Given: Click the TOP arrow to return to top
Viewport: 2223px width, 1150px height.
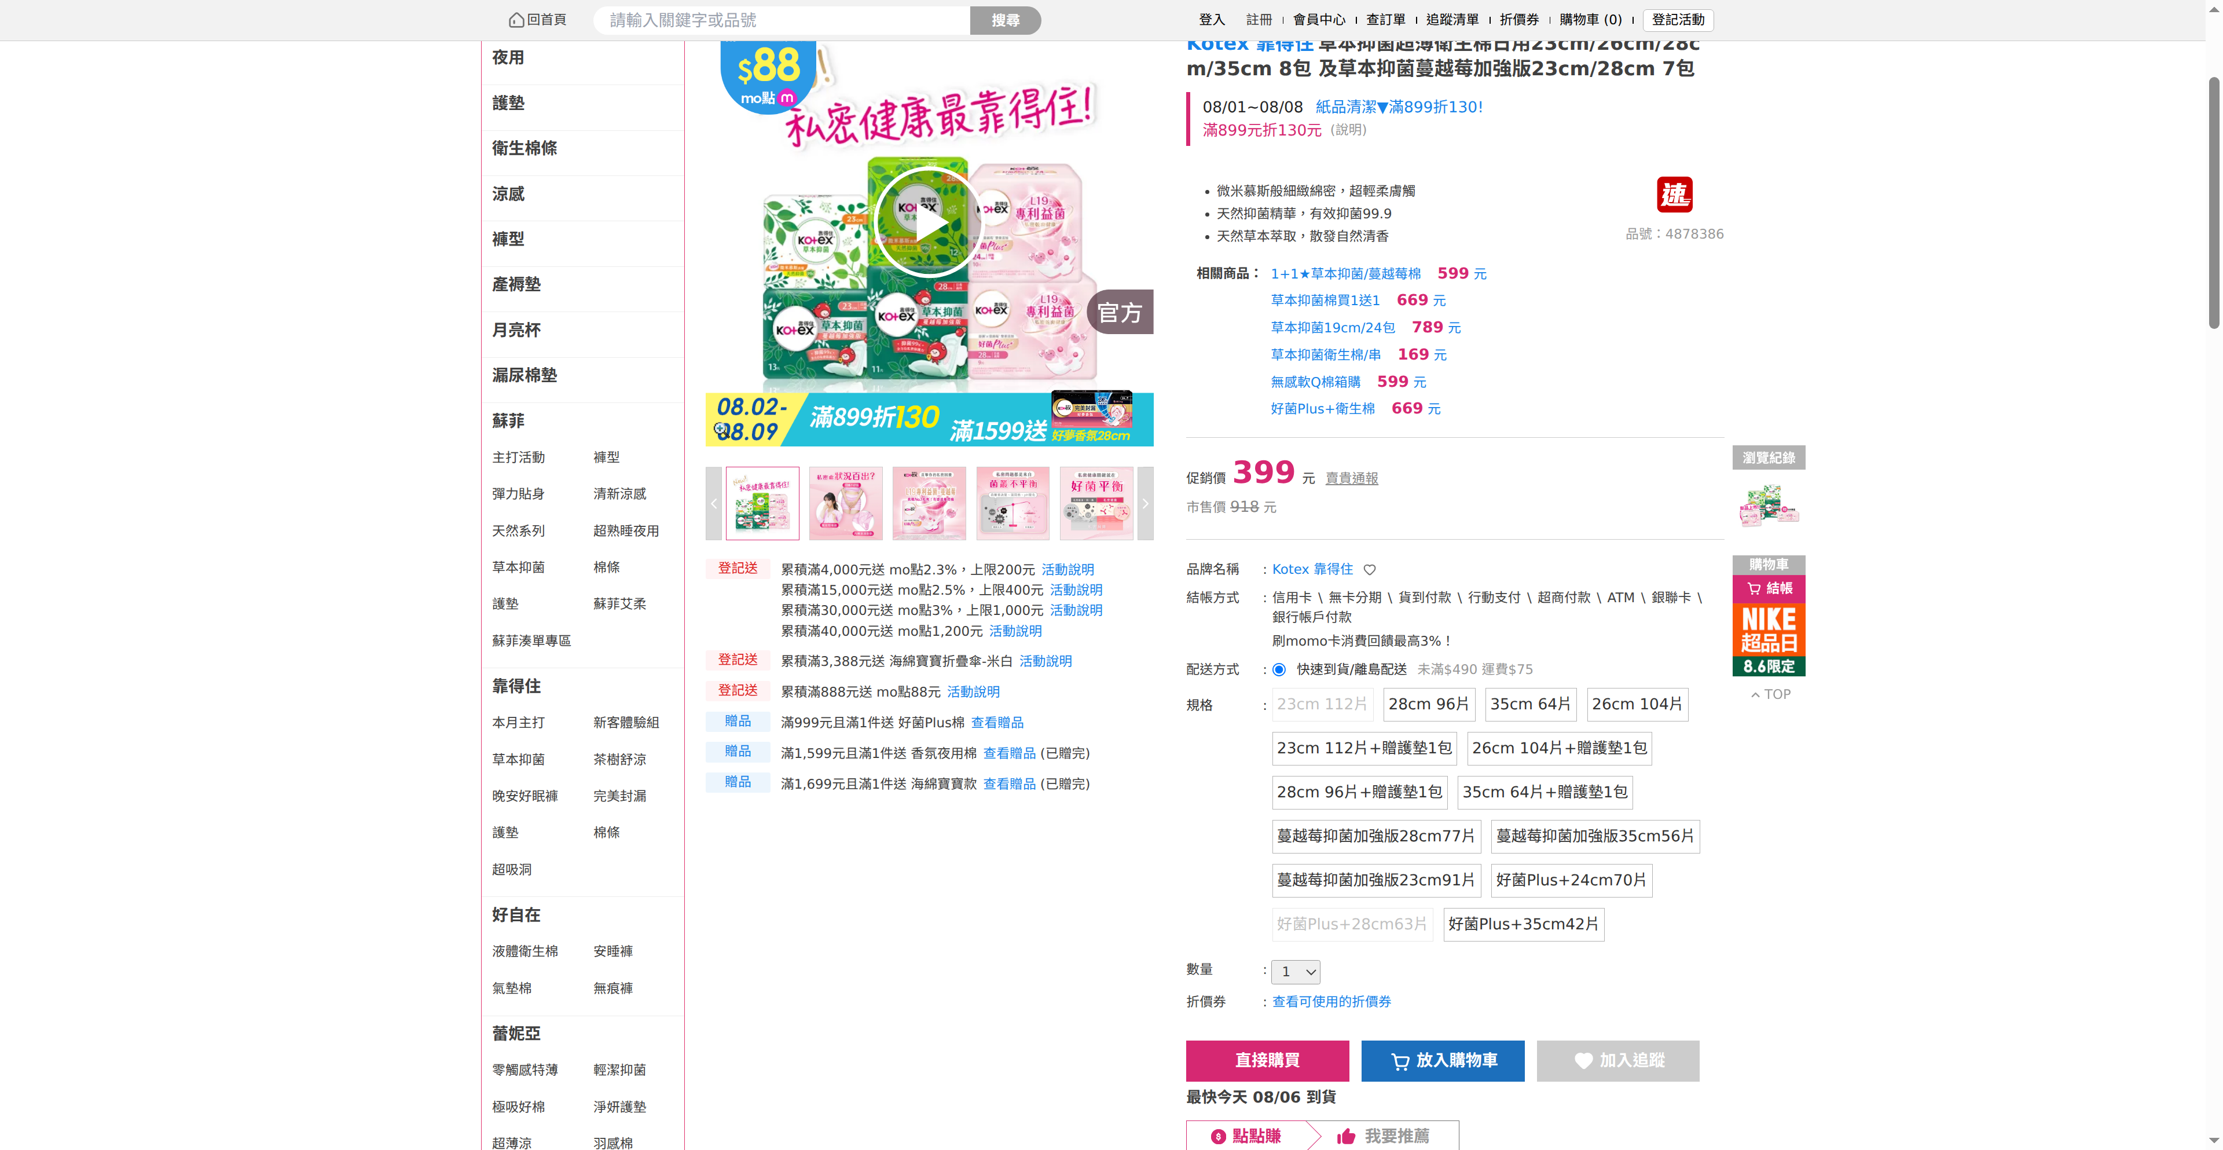Looking at the screenshot, I should pyautogui.click(x=1770, y=694).
